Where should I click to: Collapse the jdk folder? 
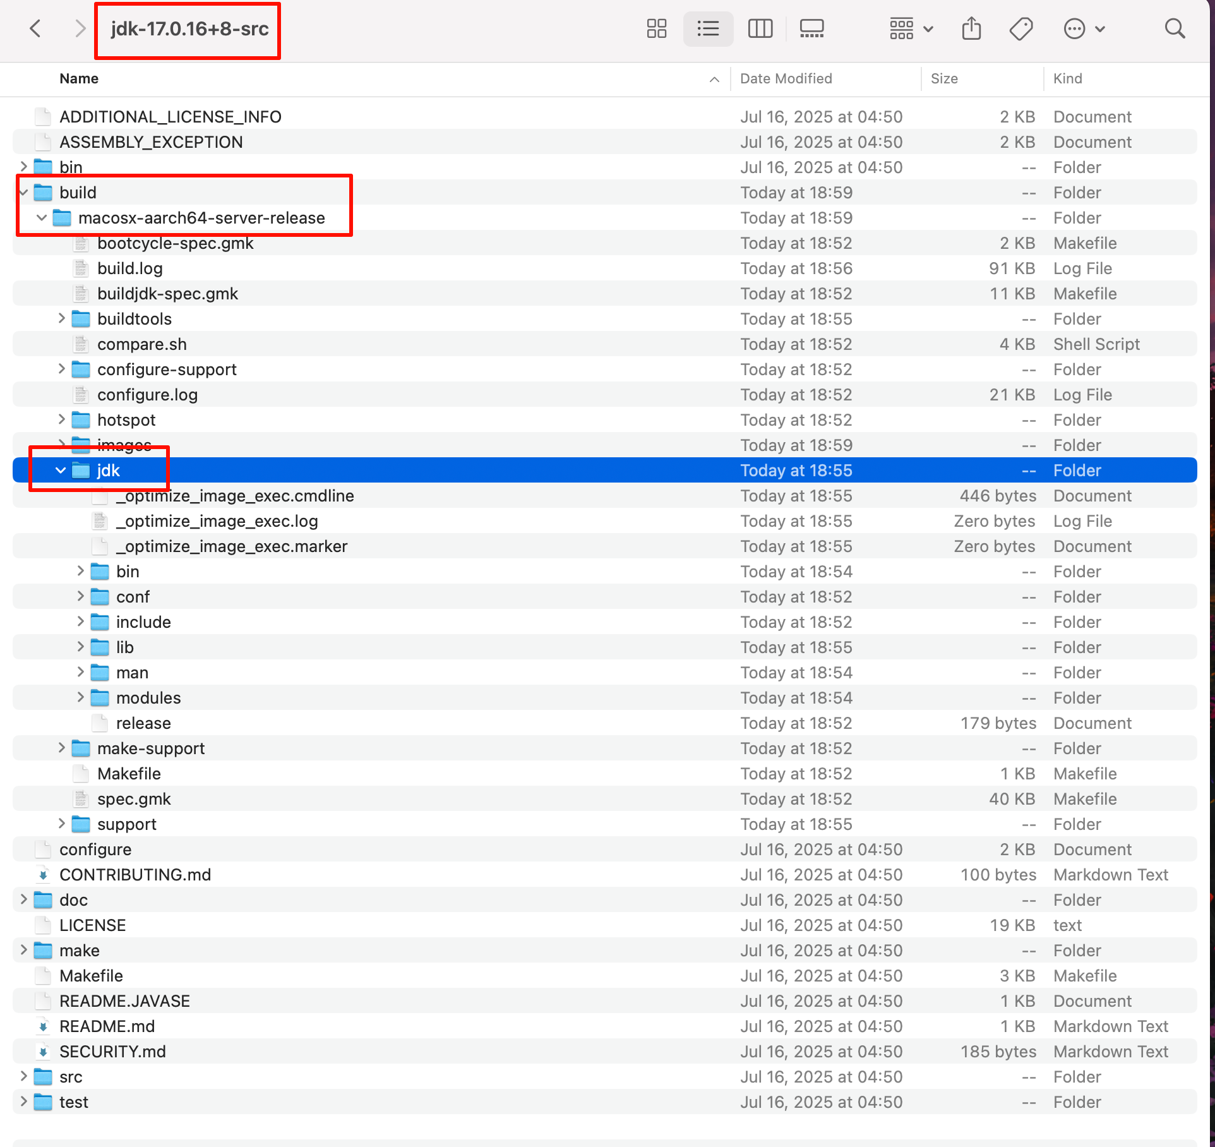pos(61,471)
